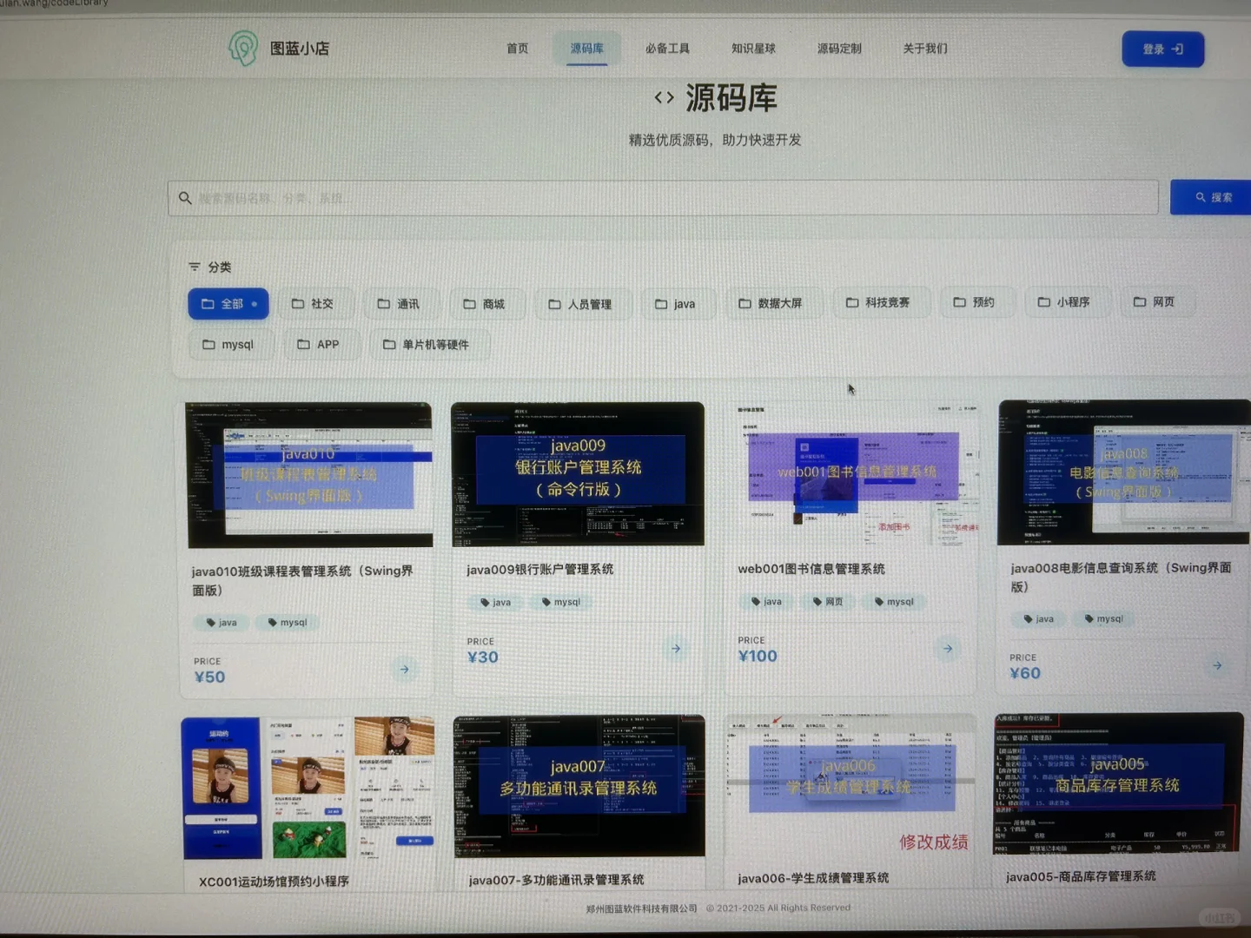1251x938 pixels.
Task: Click the XC001 sports venue booking thumbnail
Action: pyautogui.click(x=308, y=787)
